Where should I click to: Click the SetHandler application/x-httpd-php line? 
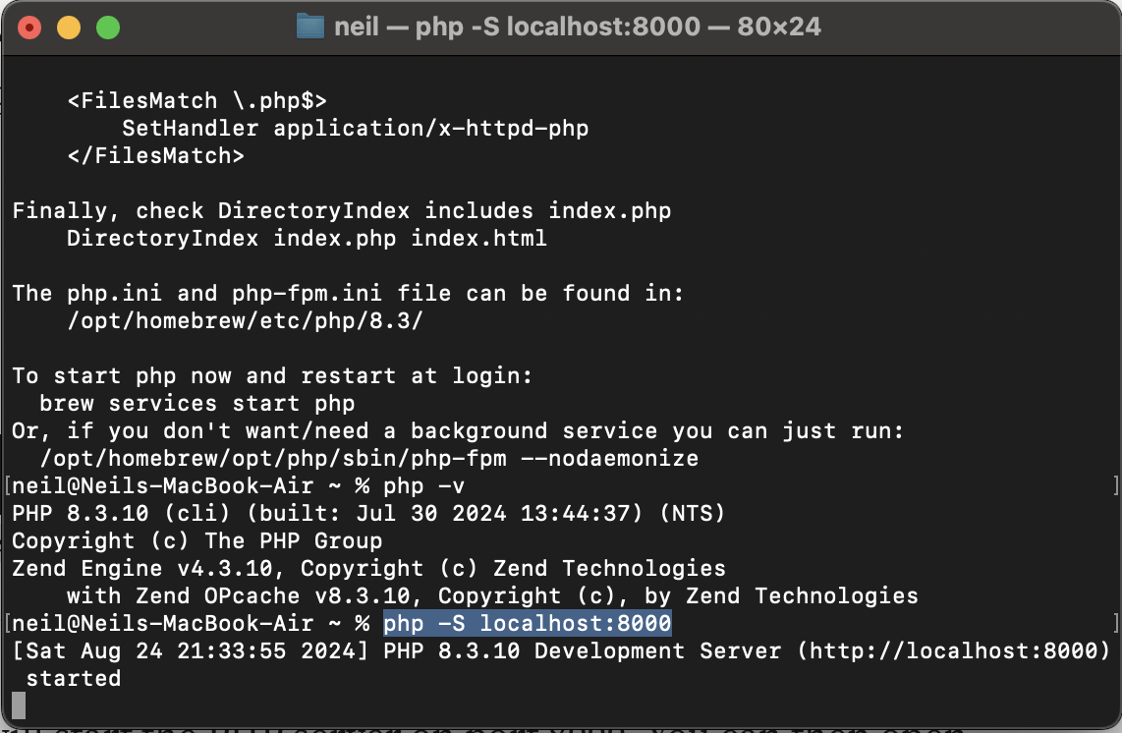[x=355, y=128]
